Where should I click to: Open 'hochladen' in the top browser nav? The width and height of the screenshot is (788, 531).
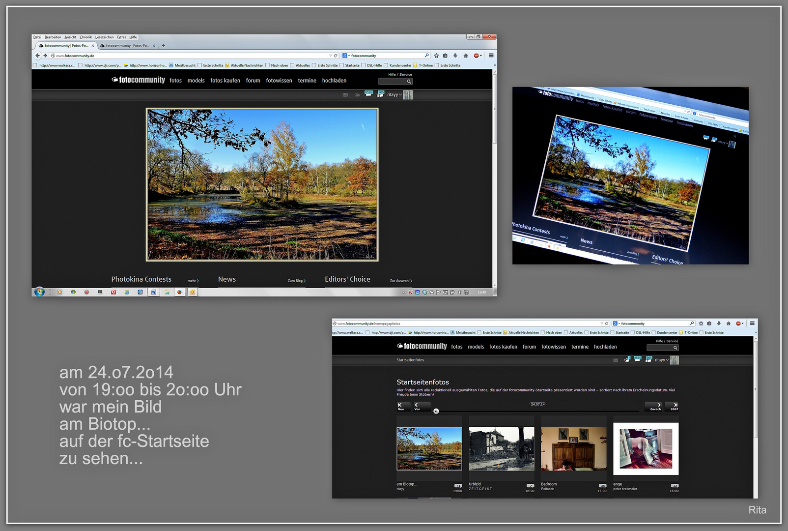pyautogui.click(x=334, y=81)
